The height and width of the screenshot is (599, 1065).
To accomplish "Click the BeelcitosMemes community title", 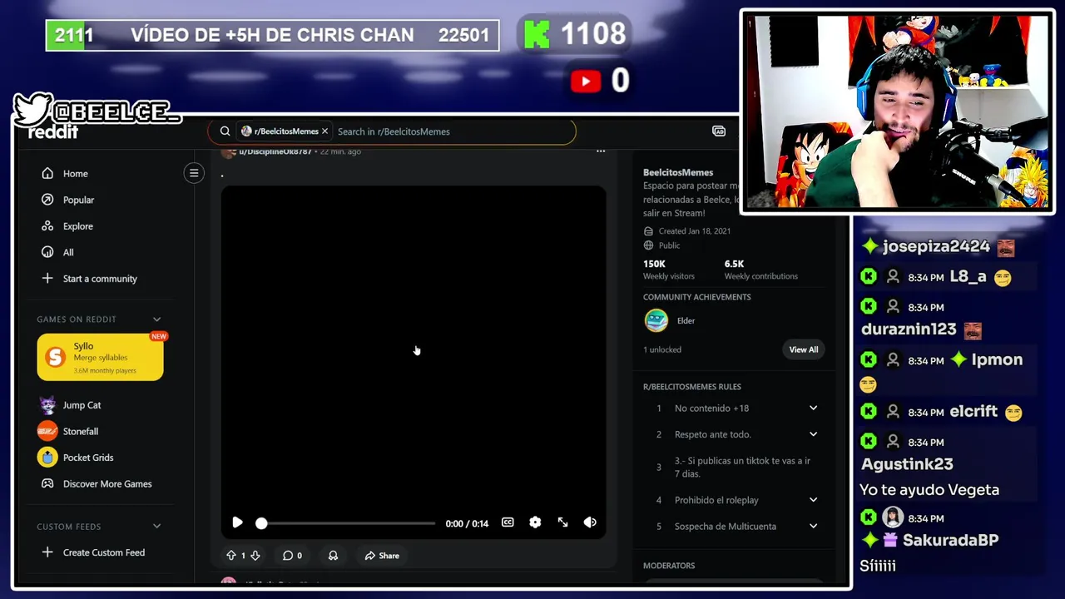I will pyautogui.click(x=678, y=172).
